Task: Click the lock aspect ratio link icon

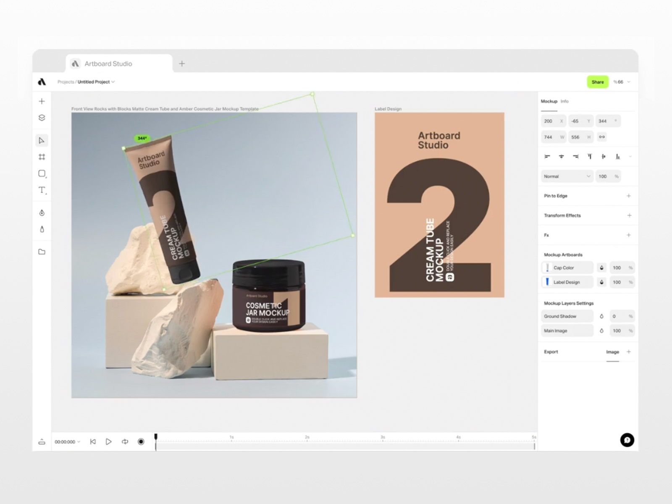Action: [602, 137]
